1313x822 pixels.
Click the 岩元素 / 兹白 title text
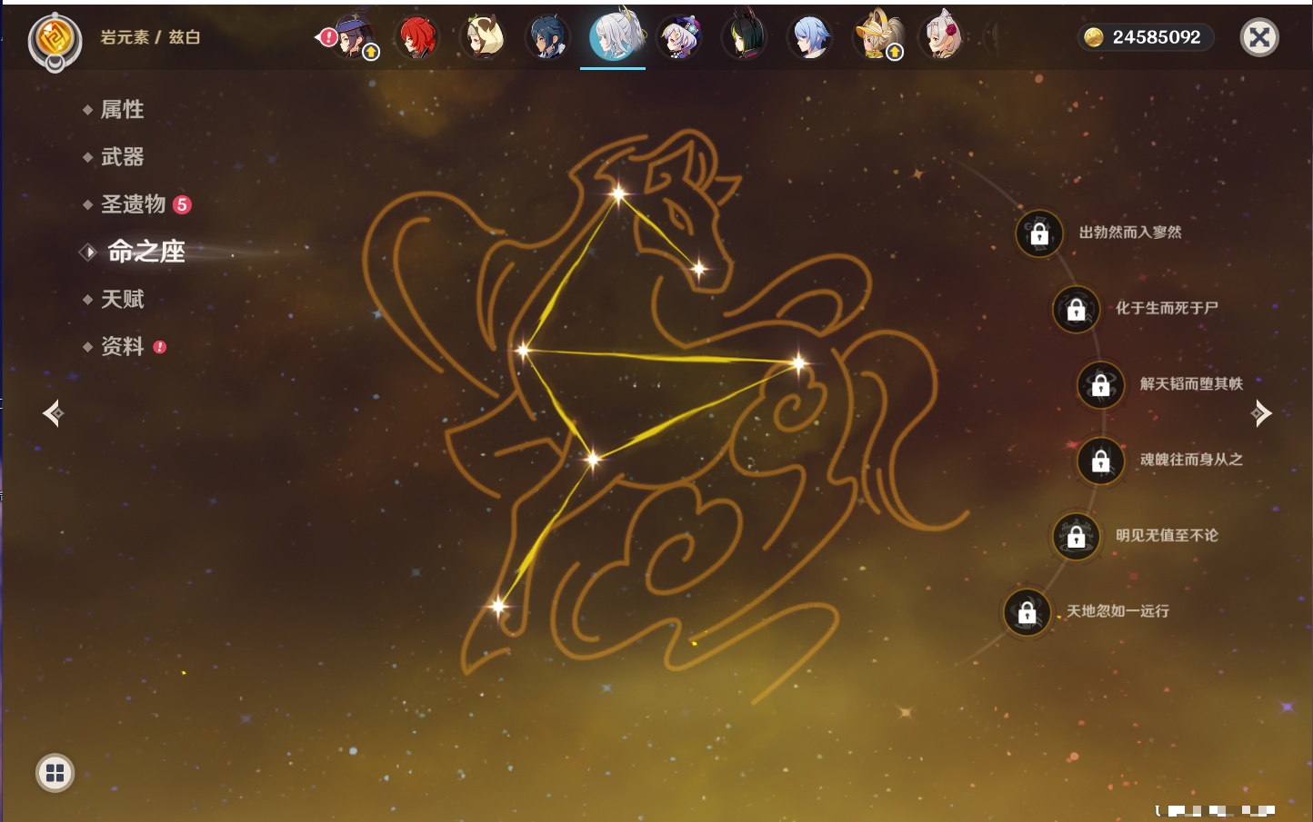click(150, 37)
